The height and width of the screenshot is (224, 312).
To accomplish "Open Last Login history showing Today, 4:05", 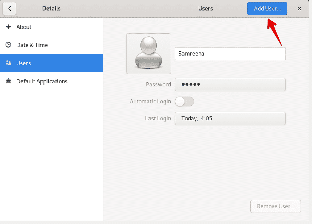I will pyautogui.click(x=230, y=118).
